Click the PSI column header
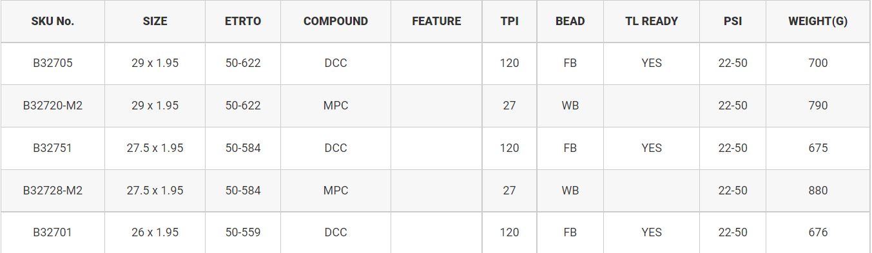 733,21
